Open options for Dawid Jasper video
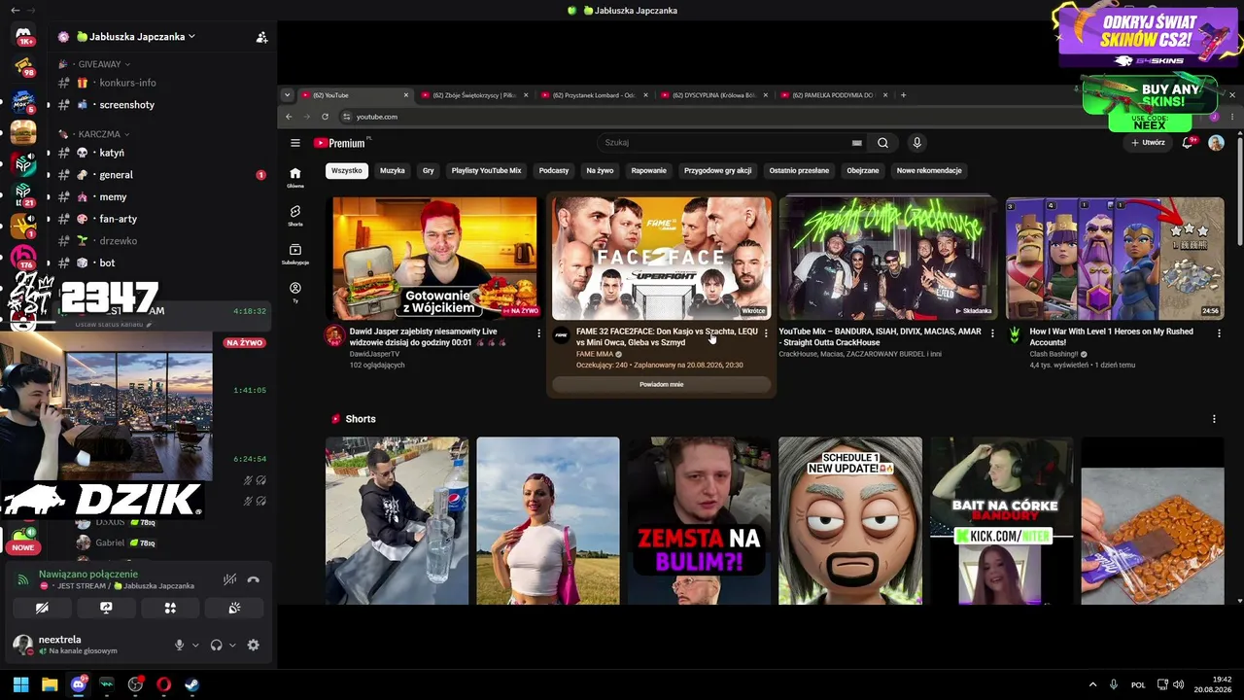1244x700 pixels. tap(538, 333)
